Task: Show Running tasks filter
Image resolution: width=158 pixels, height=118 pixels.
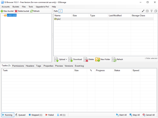Action: 8,115
